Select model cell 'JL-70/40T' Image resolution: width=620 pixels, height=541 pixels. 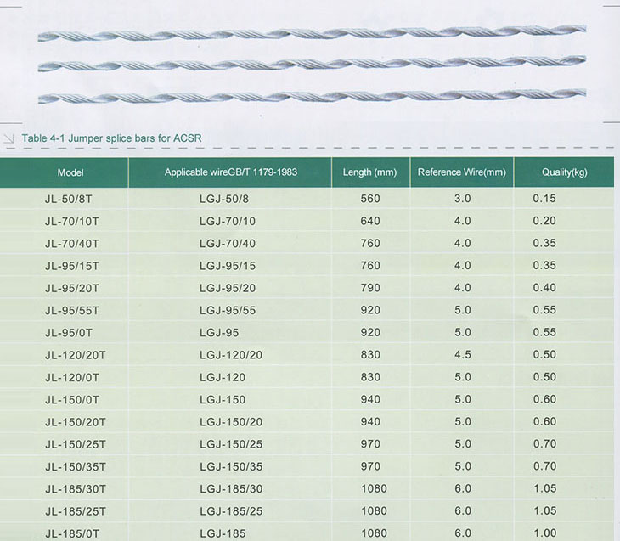71,244
